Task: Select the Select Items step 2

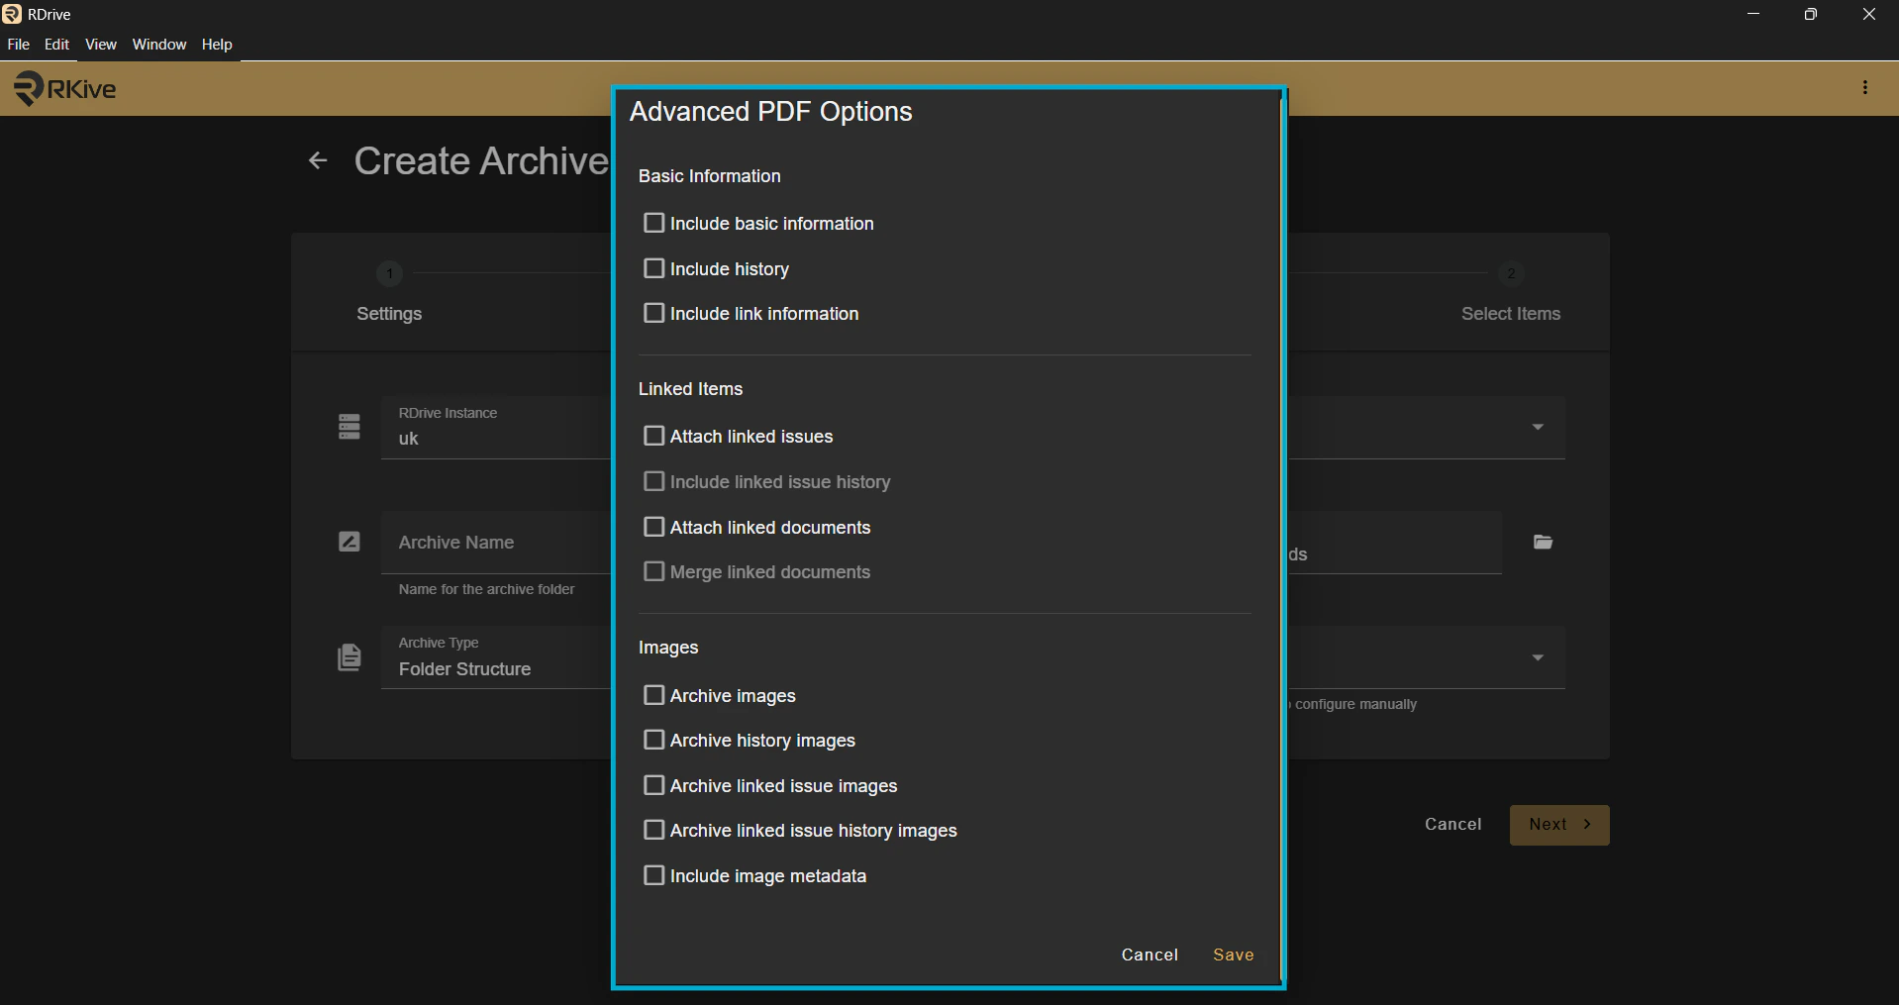Action: pyautogui.click(x=1511, y=294)
